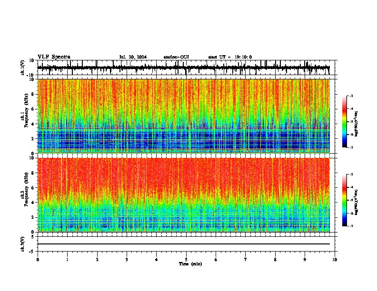Click the "2" kHz tick on ch.1 spectrogram
The width and height of the screenshot is (377, 291).
pos(33,138)
